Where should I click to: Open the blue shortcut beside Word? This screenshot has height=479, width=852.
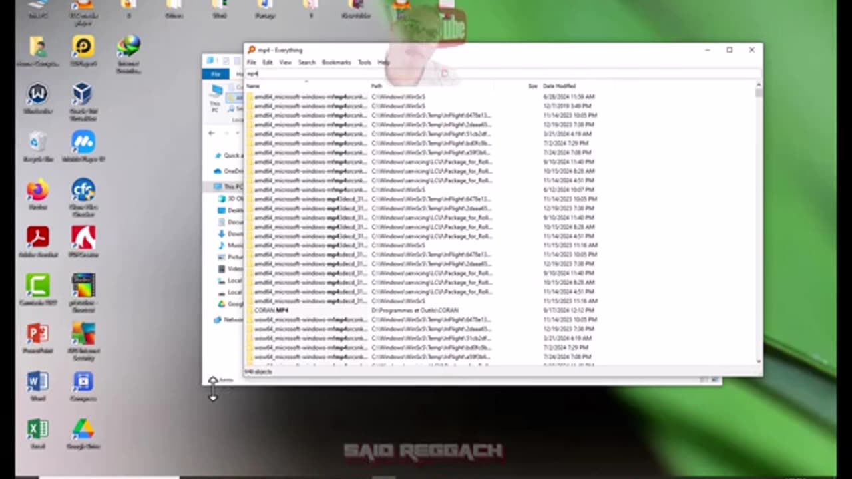point(83,386)
